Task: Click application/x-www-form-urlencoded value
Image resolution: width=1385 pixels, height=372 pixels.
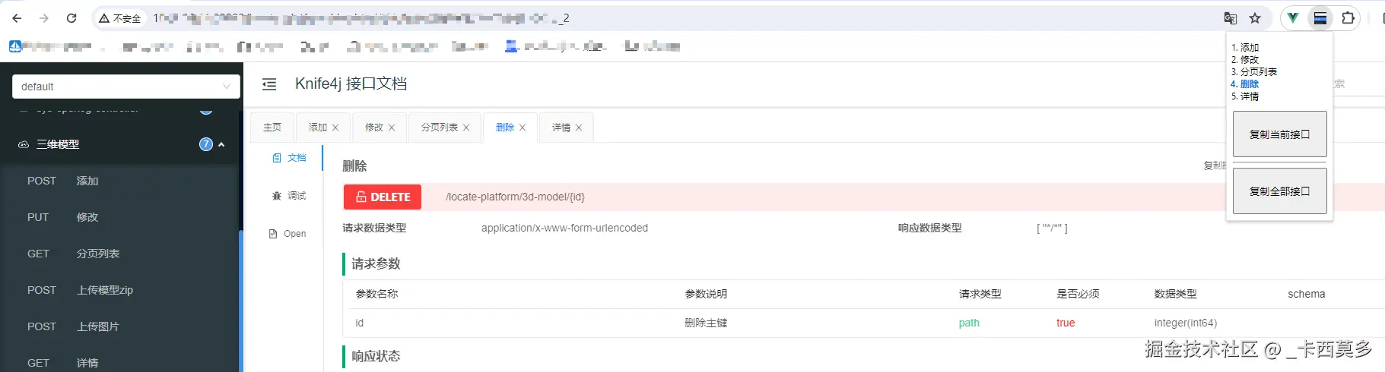Action: pyautogui.click(x=564, y=228)
